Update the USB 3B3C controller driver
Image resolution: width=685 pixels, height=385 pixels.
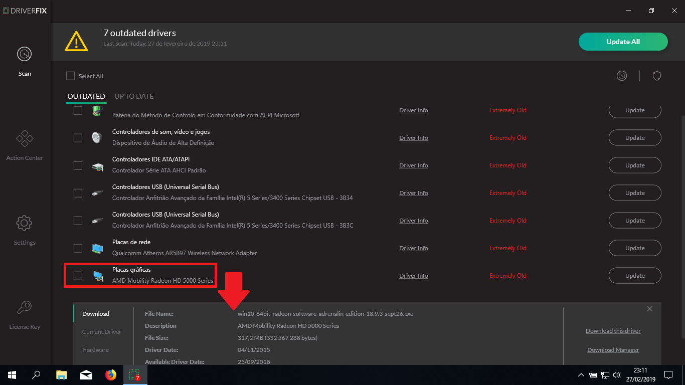[635, 221]
